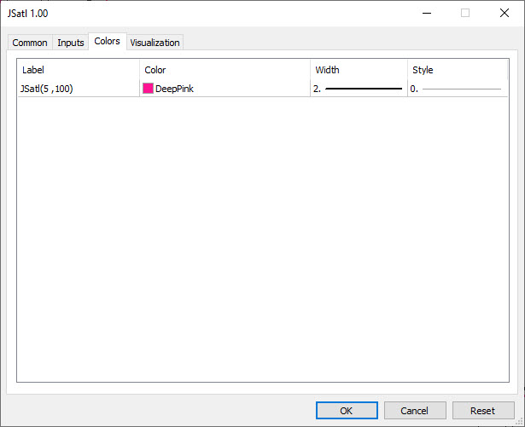
Task: Open the DeepPink color name cell
Action: click(x=225, y=89)
